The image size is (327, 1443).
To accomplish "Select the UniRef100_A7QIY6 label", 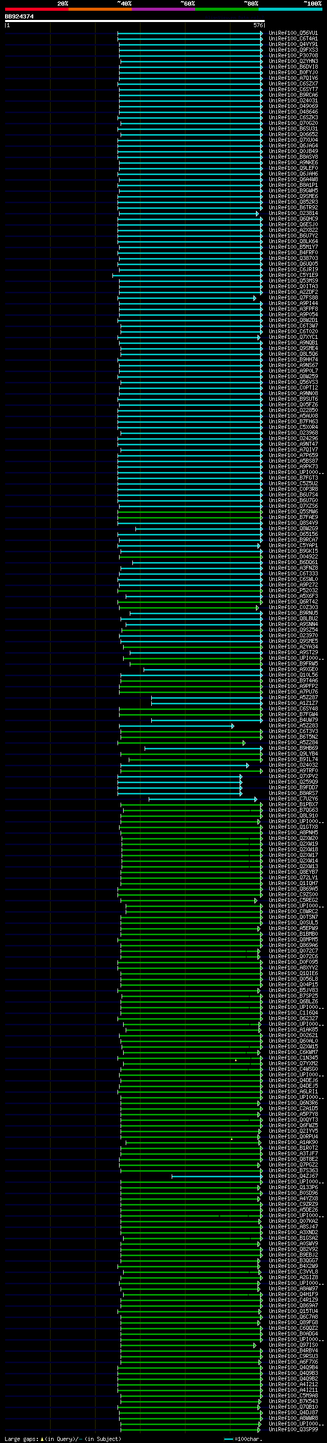I will pos(293,78).
